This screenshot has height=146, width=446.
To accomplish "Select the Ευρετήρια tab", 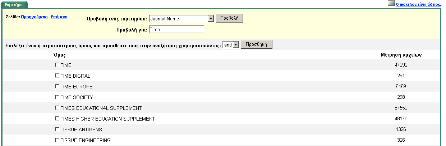I will pyautogui.click(x=14, y=5).
